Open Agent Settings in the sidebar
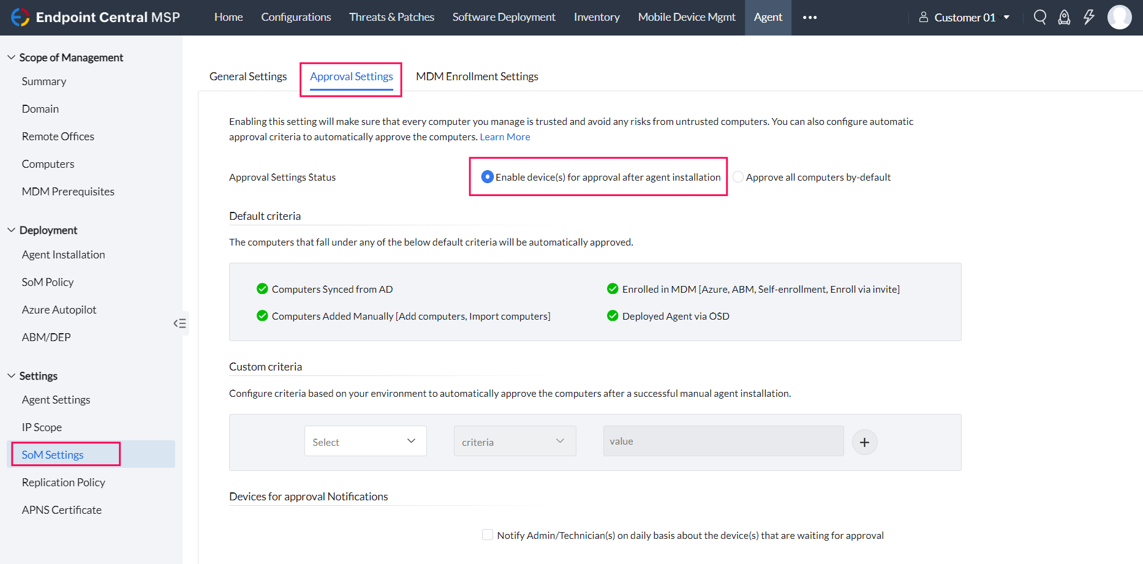Screen dimensions: 1143x564 pyautogui.click(x=56, y=400)
